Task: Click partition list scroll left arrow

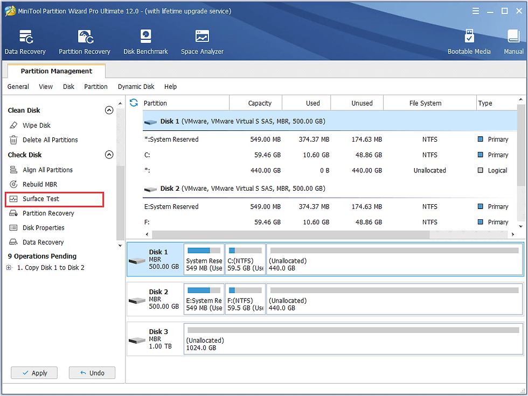Action: (x=147, y=234)
